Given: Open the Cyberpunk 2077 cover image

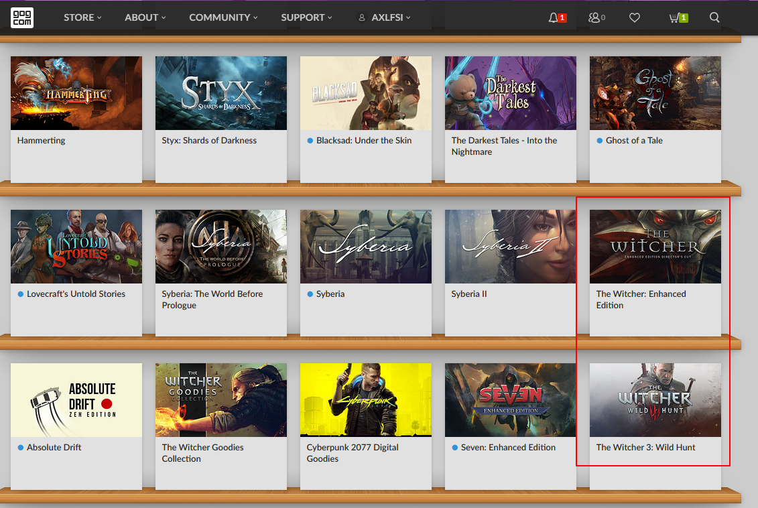Looking at the screenshot, I should tap(366, 400).
